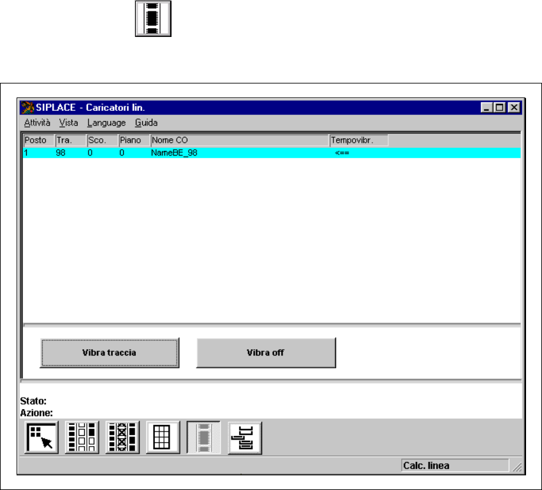Image resolution: width=542 pixels, height=490 pixels.
Task: Click the Vibra traccia button
Action: pos(110,352)
